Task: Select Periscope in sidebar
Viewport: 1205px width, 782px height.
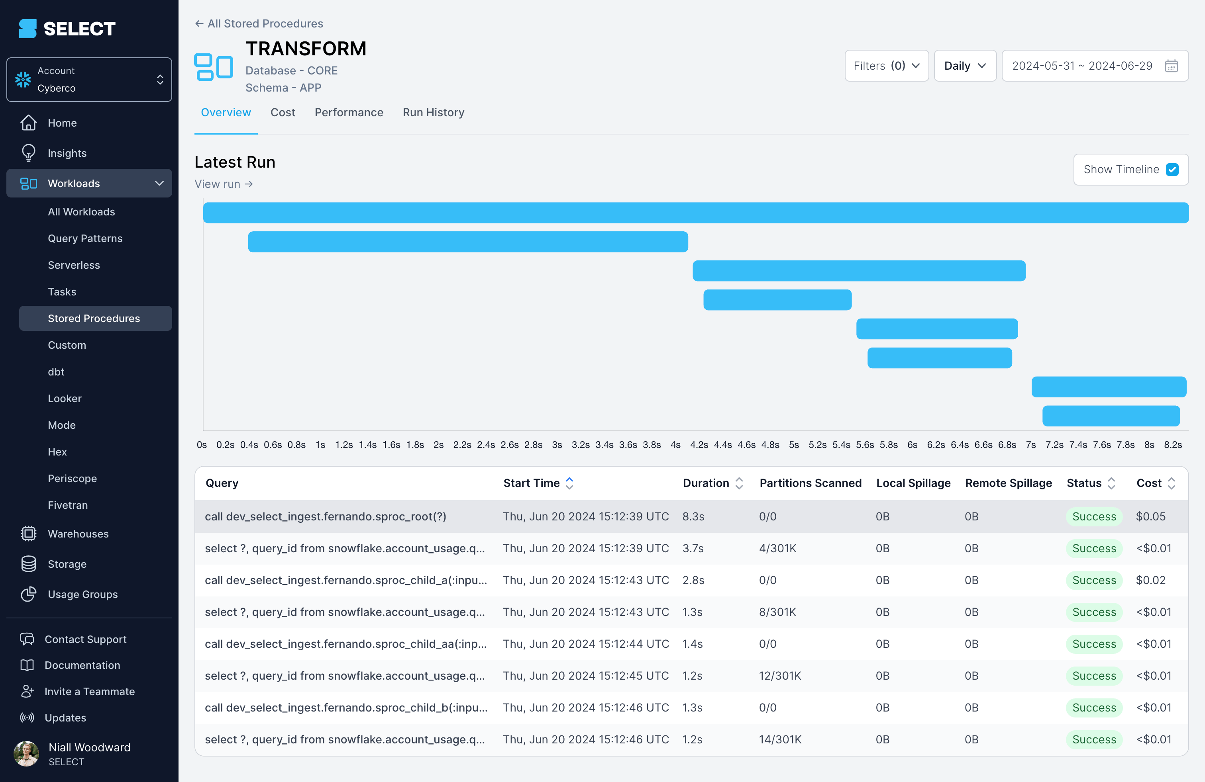Action: tap(73, 479)
